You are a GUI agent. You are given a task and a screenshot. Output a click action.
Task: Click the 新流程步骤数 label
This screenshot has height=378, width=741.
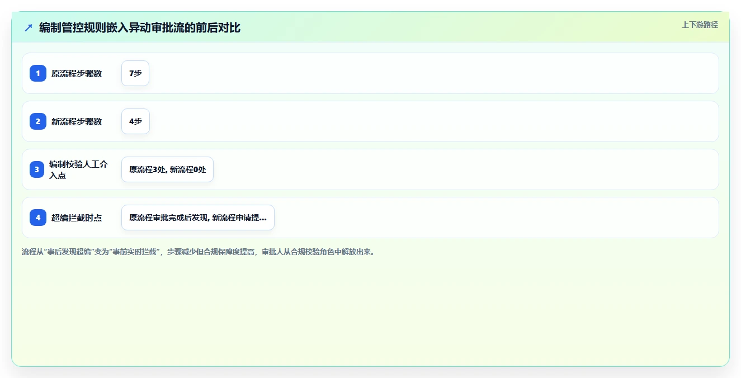(77, 121)
